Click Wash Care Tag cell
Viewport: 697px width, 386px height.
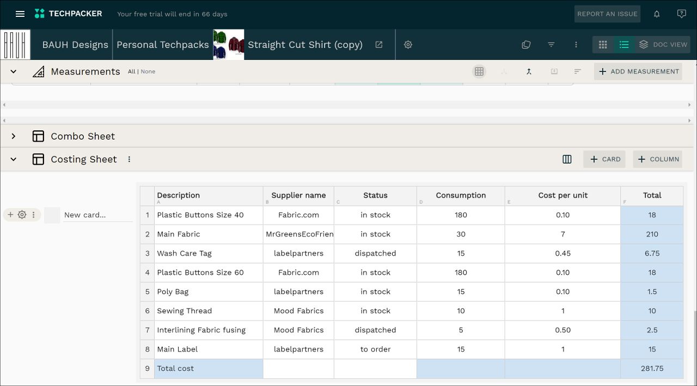pyautogui.click(x=209, y=254)
